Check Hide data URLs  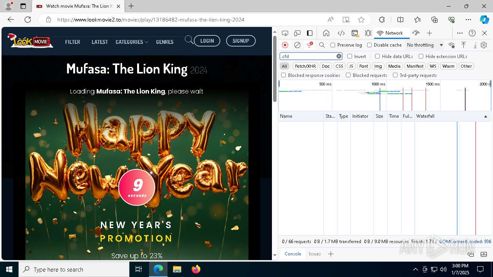377,56
